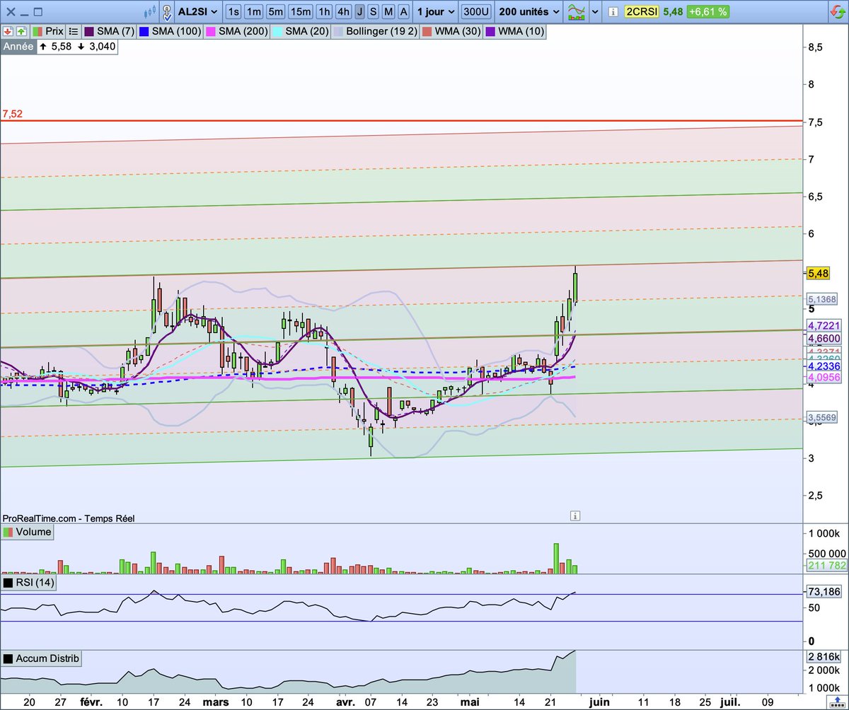
Task: Open the 1 jour timeframe dropdown
Action: coord(435,12)
